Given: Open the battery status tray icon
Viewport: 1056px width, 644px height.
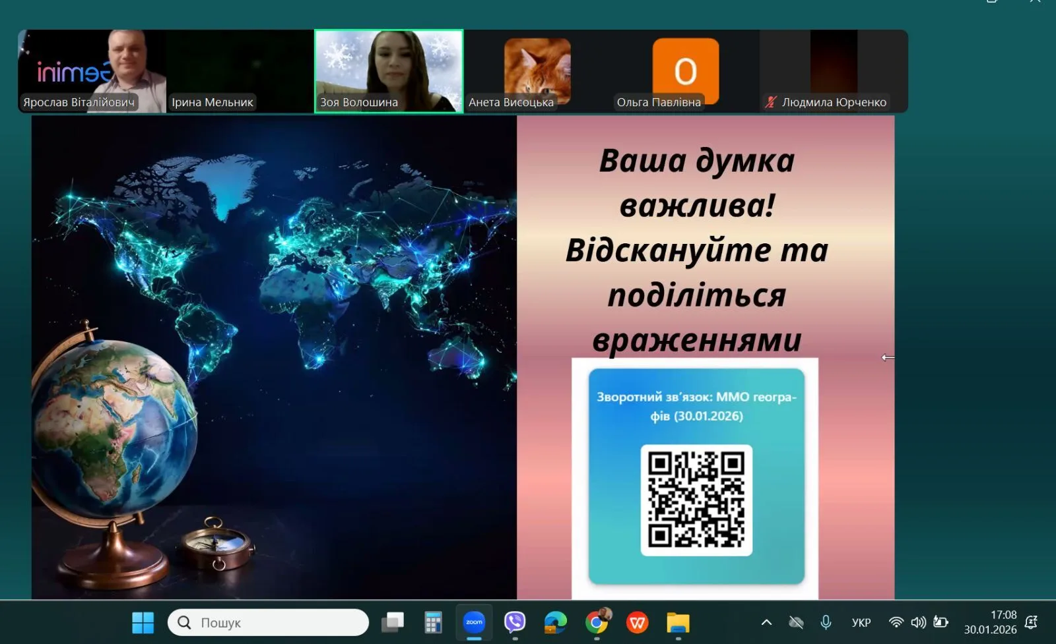Looking at the screenshot, I should click(941, 622).
